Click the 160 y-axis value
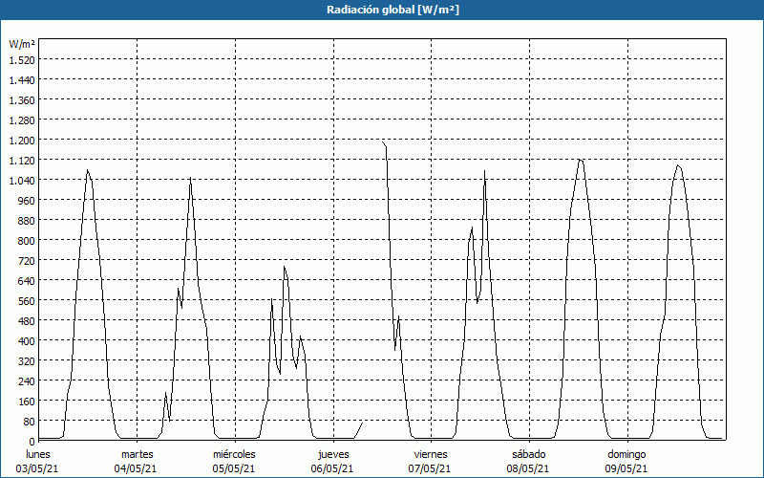Image resolution: width=764 pixels, height=478 pixels. click(27, 402)
